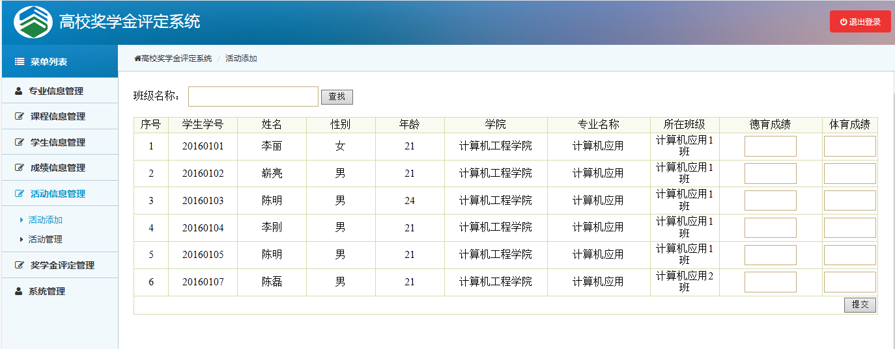This screenshot has width=895, height=349.
Task: Click the edit icon beside 成绩信息管理
Action: tap(20, 168)
